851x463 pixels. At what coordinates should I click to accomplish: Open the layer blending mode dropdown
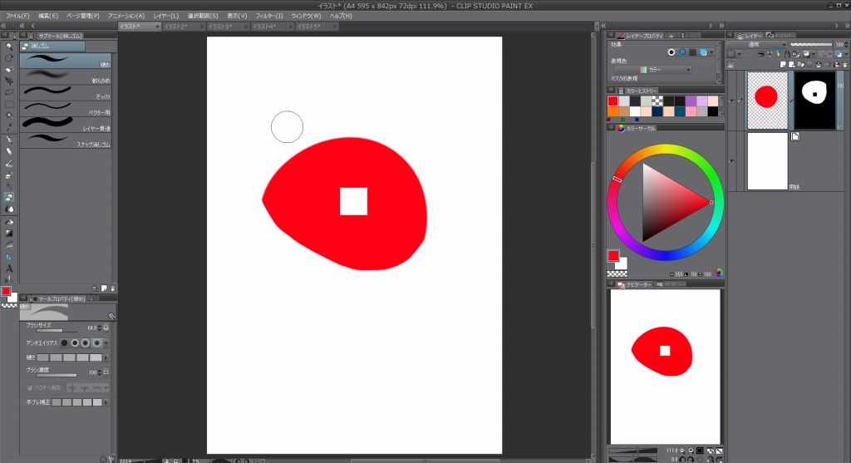click(757, 45)
